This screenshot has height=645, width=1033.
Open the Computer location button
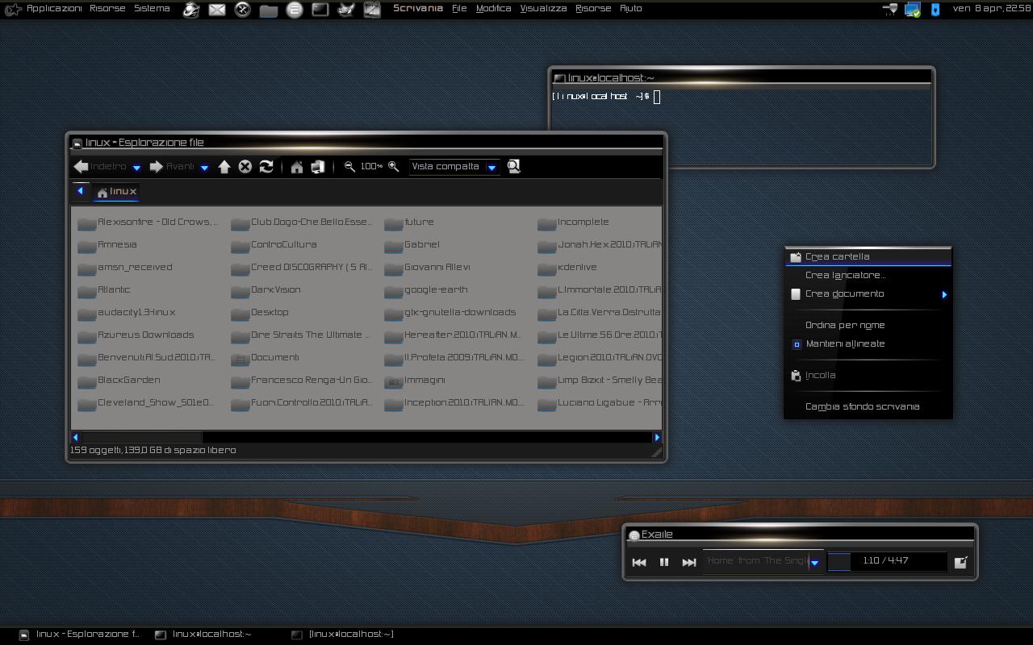318,167
